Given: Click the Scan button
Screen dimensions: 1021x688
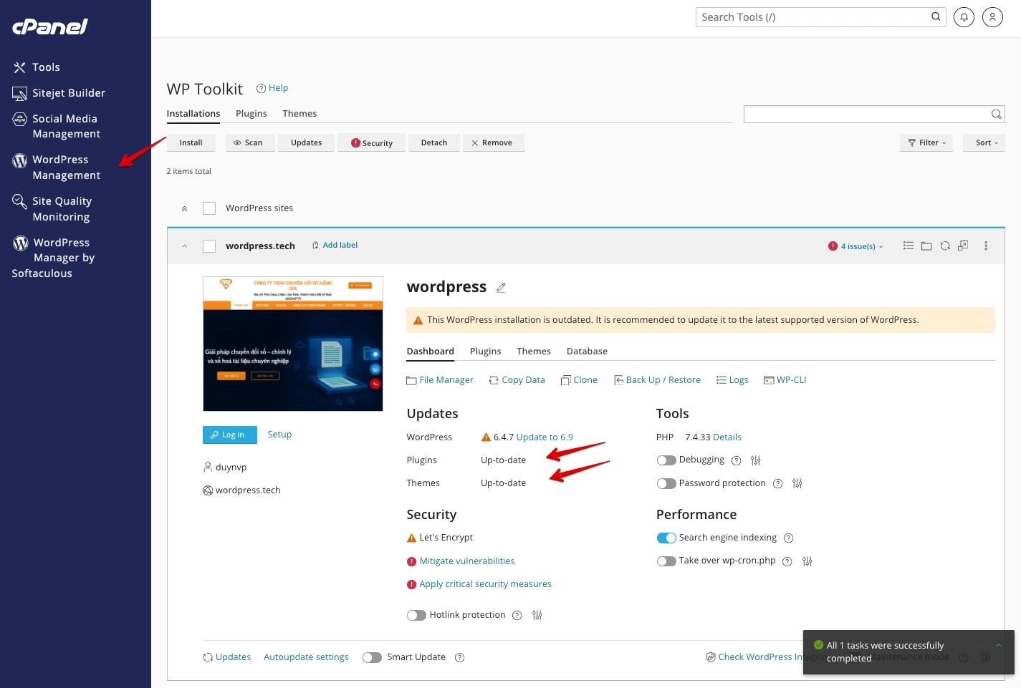Looking at the screenshot, I should click(249, 142).
